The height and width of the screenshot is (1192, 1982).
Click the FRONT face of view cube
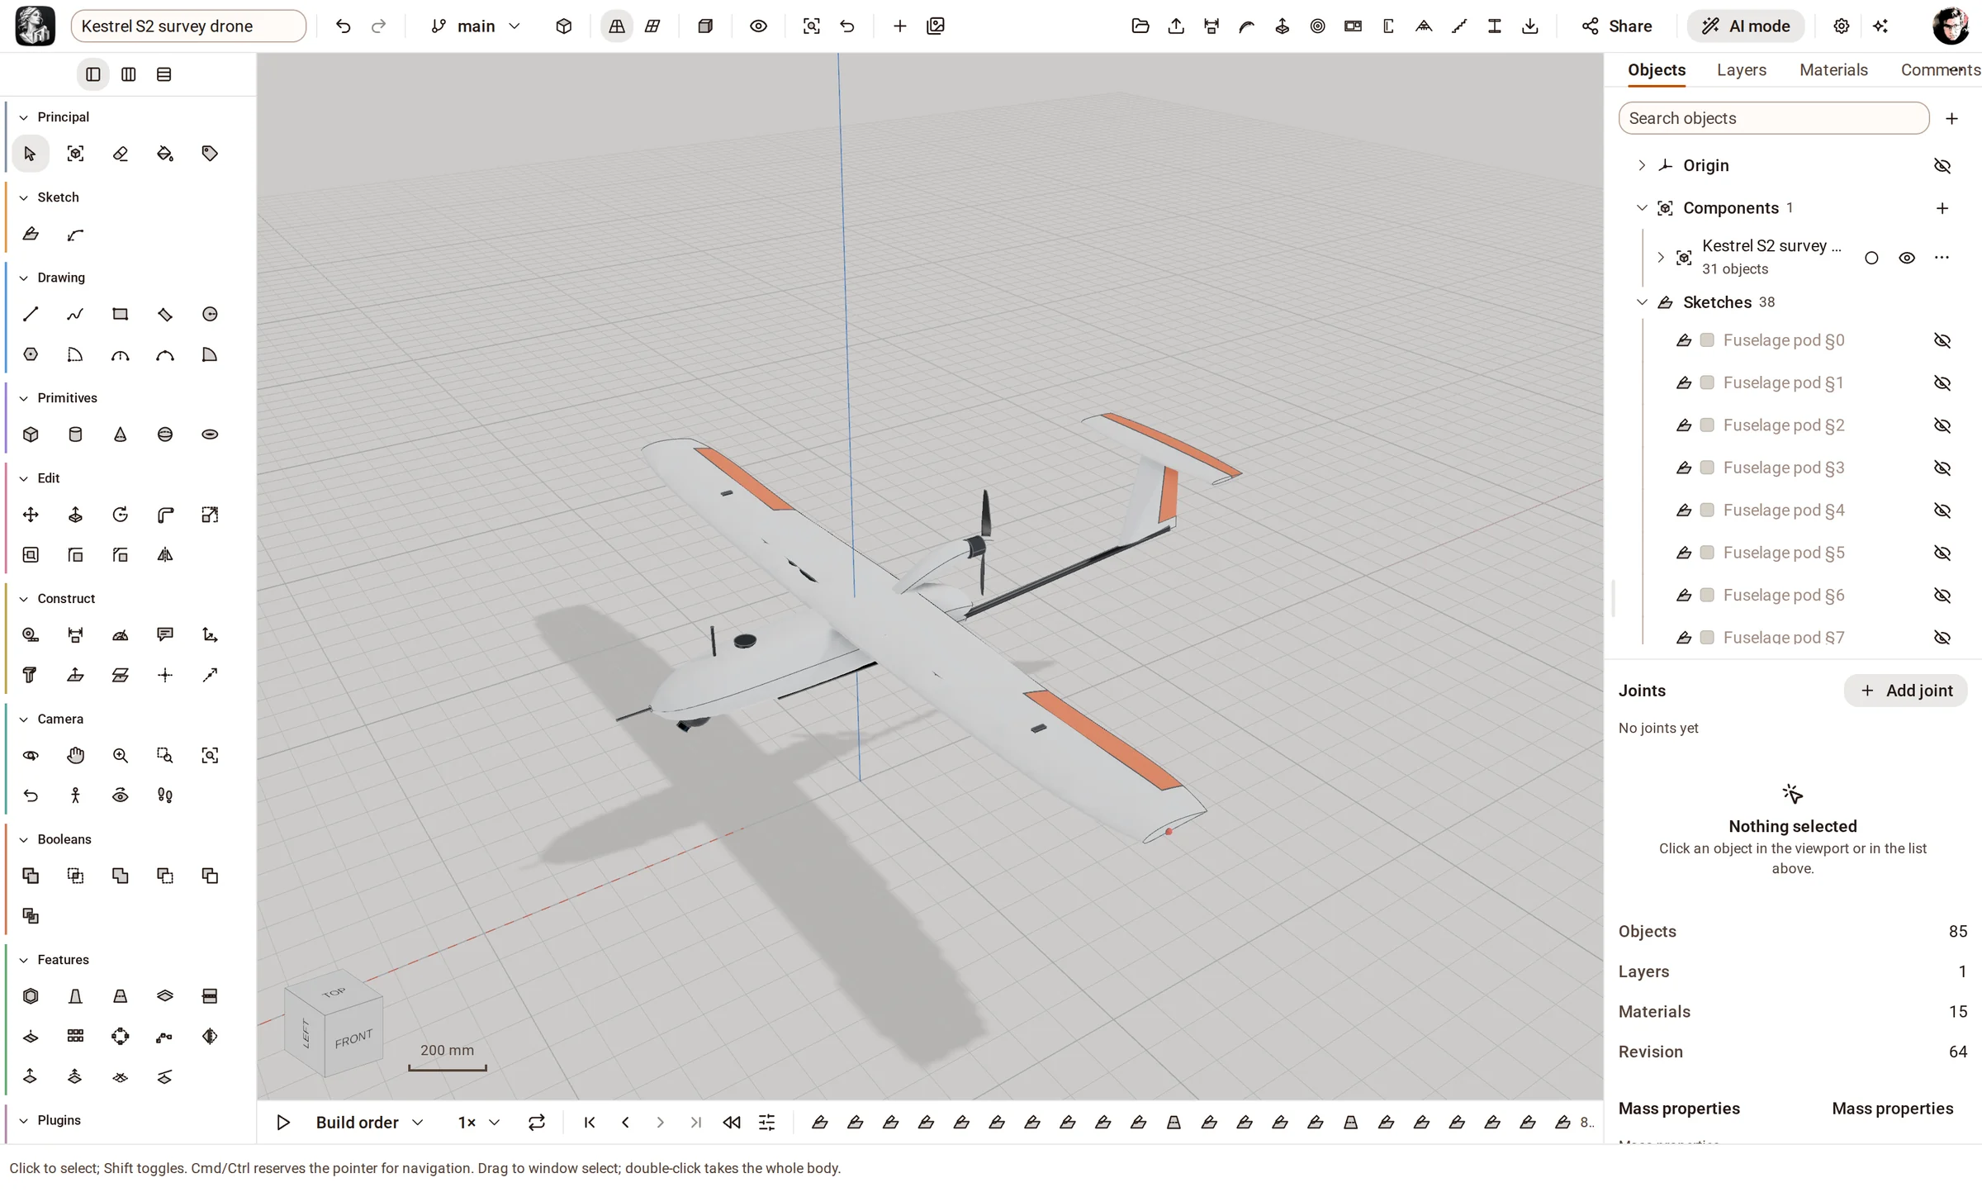coord(353,1038)
